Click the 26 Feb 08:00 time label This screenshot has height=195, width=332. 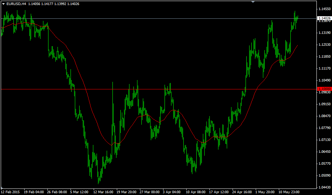click(x=58, y=192)
